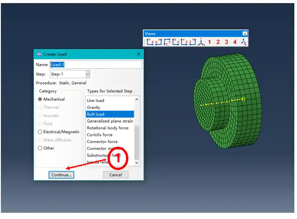This screenshot has width=297, height=219.
Task: Apply the isometric view icon
Action: 201,42
